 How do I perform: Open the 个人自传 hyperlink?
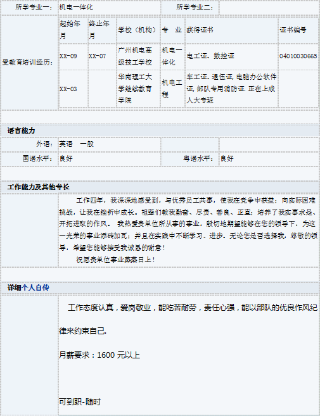(35, 287)
